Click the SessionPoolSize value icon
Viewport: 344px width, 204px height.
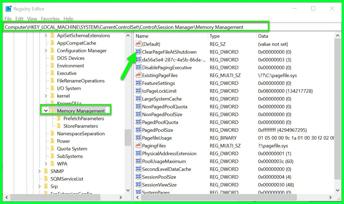click(x=138, y=177)
